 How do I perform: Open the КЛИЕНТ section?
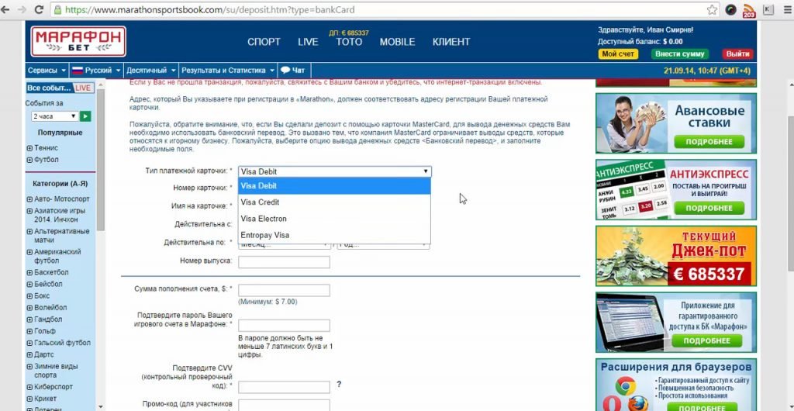[x=451, y=42]
